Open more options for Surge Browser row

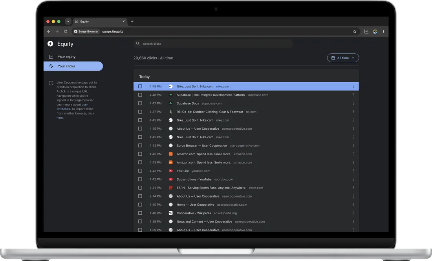coord(353,145)
